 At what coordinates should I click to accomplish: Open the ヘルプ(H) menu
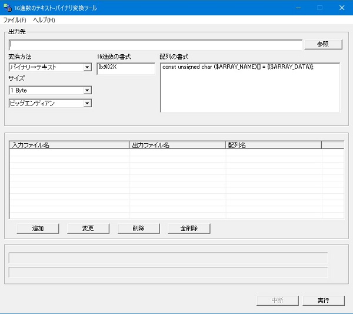(x=44, y=20)
